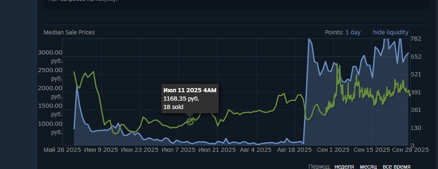Click the volume axis value '521'
This screenshot has height=169, width=438.
point(416,74)
